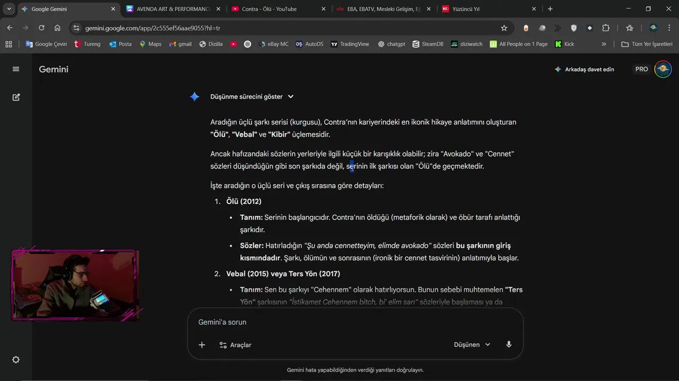Open Gemini settings gear in sidebar
Image resolution: width=679 pixels, height=381 pixels.
click(16, 360)
